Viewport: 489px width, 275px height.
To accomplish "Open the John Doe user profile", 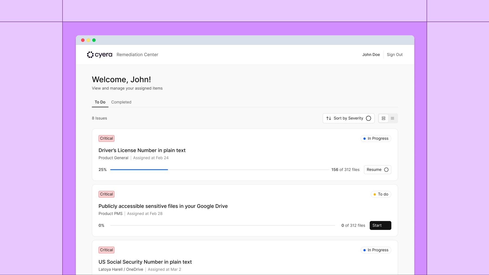I will tap(371, 55).
